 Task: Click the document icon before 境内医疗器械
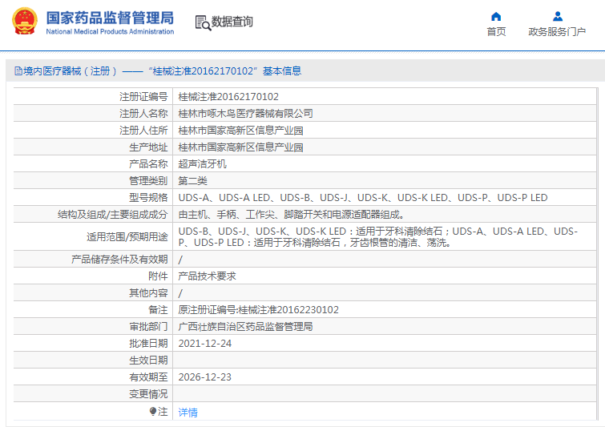click(x=18, y=71)
